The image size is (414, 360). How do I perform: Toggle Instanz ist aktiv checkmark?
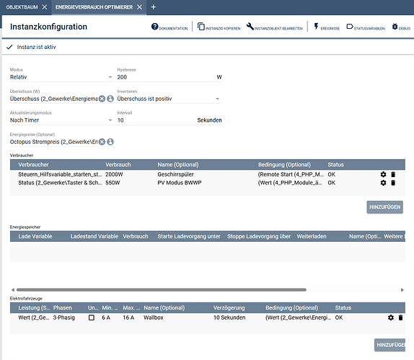(x=9, y=48)
